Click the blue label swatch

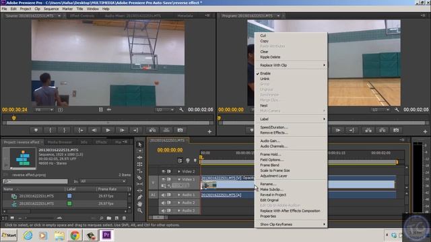click(69, 196)
